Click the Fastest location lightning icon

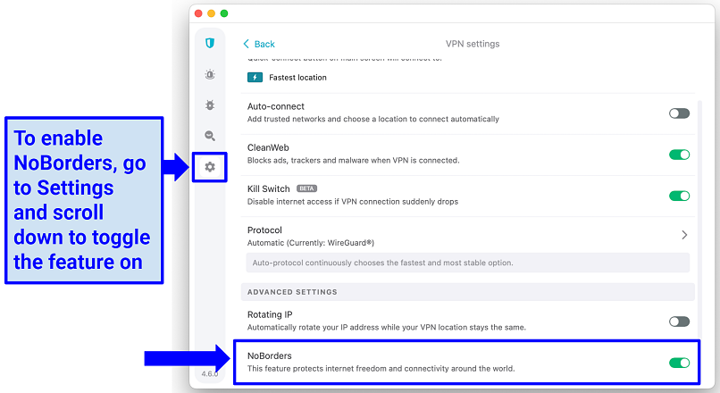pyautogui.click(x=255, y=77)
